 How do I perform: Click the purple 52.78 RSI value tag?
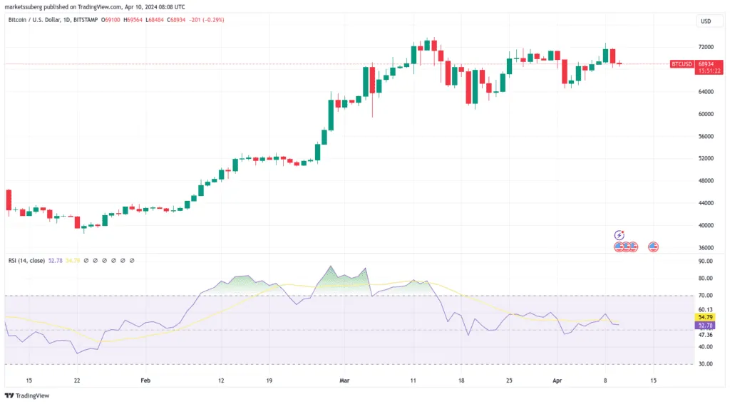coord(704,324)
